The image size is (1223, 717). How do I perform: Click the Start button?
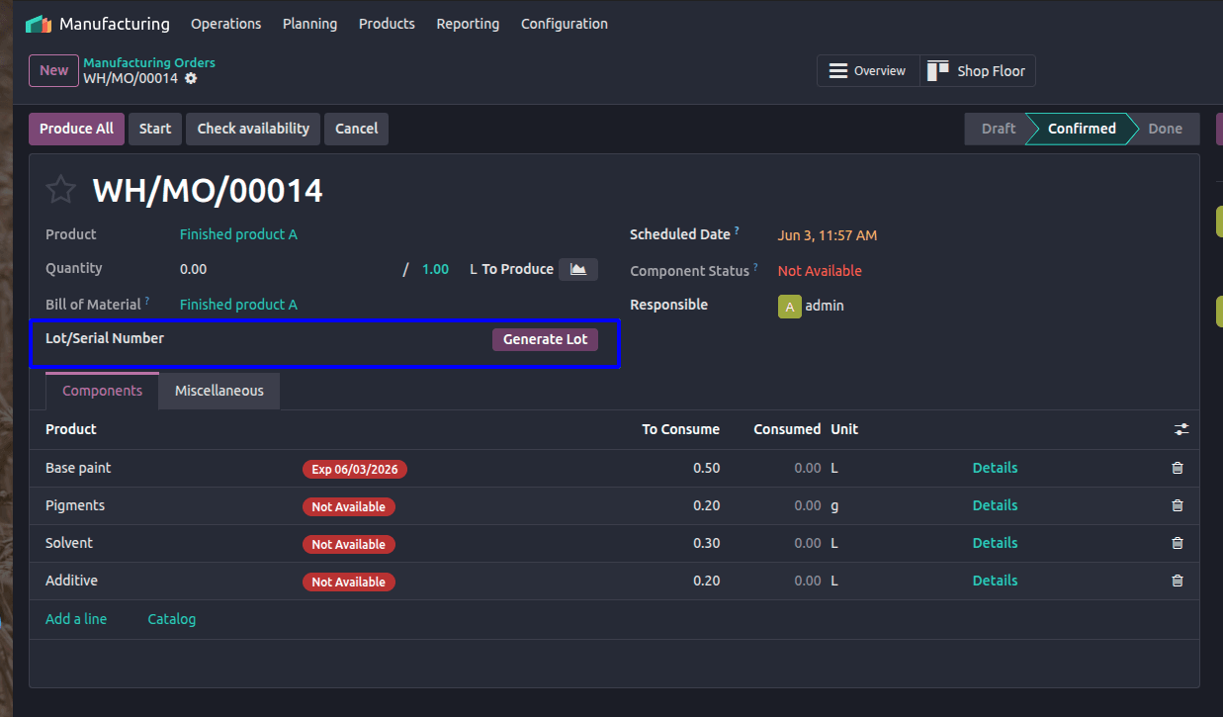[155, 129]
